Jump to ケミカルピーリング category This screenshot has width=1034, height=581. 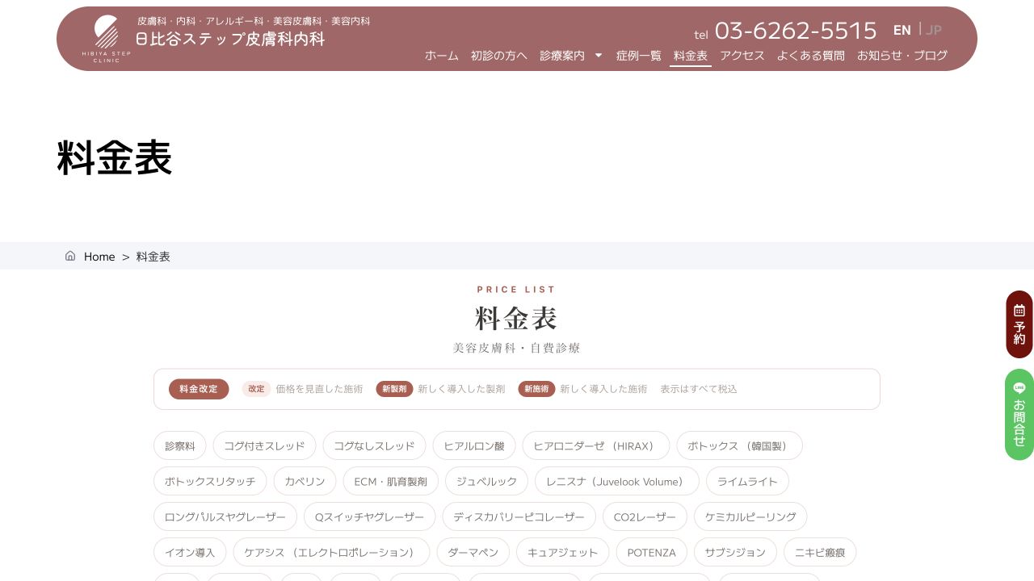pyautogui.click(x=750, y=516)
